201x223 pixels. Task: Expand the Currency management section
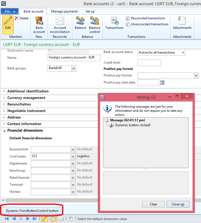(x=26, y=98)
